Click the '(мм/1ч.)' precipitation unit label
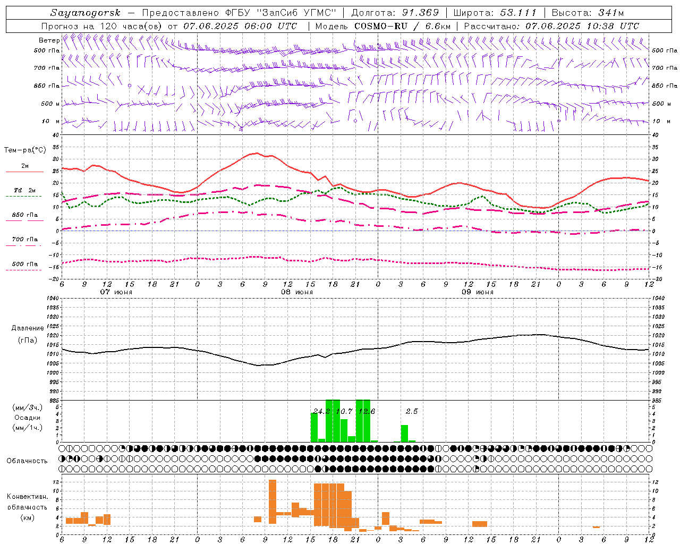680x544 pixels. tap(28, 428)
